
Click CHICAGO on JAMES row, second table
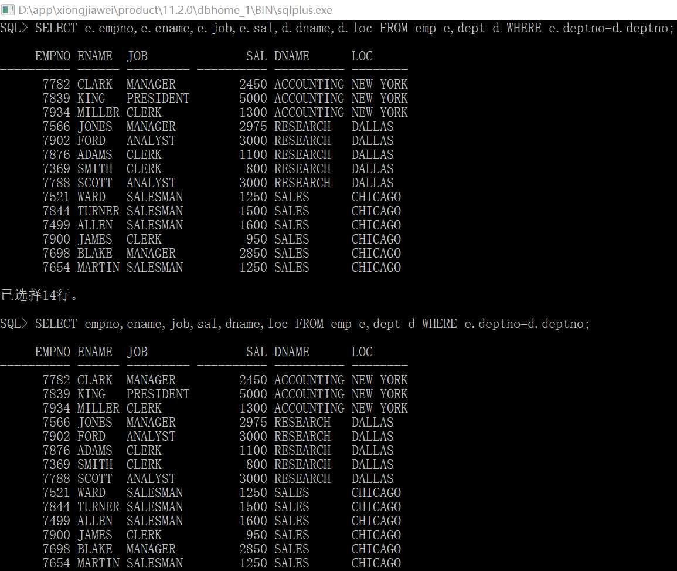click(376, 535)
